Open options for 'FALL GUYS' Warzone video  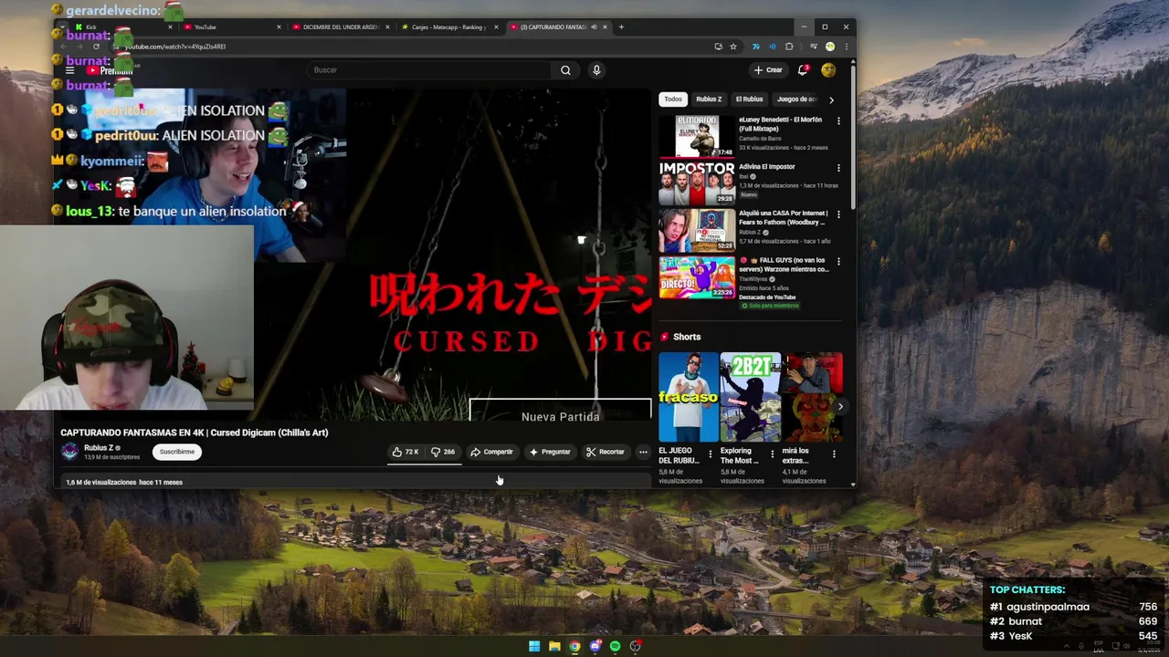click(x=838, y=263)
